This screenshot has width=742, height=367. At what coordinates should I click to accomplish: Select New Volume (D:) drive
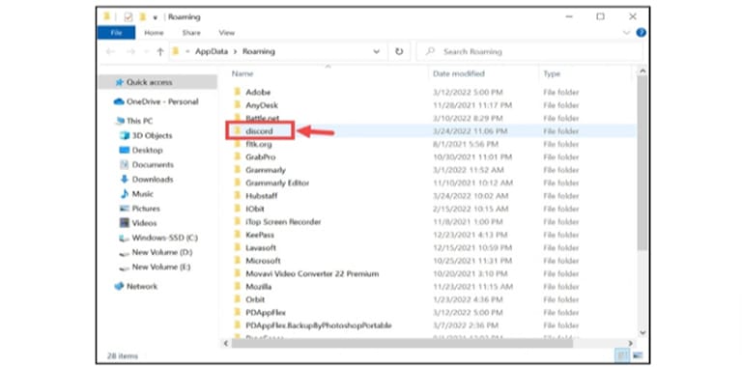click(x=157, y=252)
